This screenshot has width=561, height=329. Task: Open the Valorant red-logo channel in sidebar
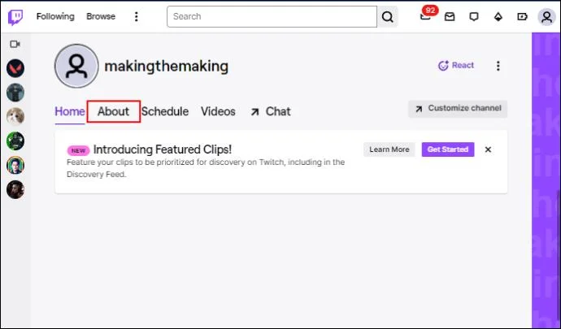pos(15,68)
